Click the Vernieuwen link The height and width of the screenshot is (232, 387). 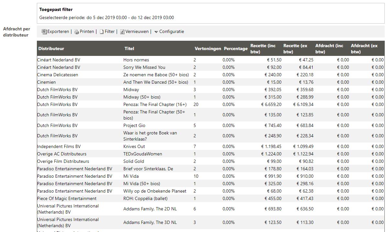coord(137,32)
